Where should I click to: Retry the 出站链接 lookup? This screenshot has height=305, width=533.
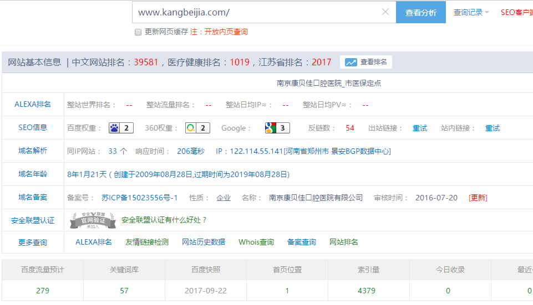(420, 128)
